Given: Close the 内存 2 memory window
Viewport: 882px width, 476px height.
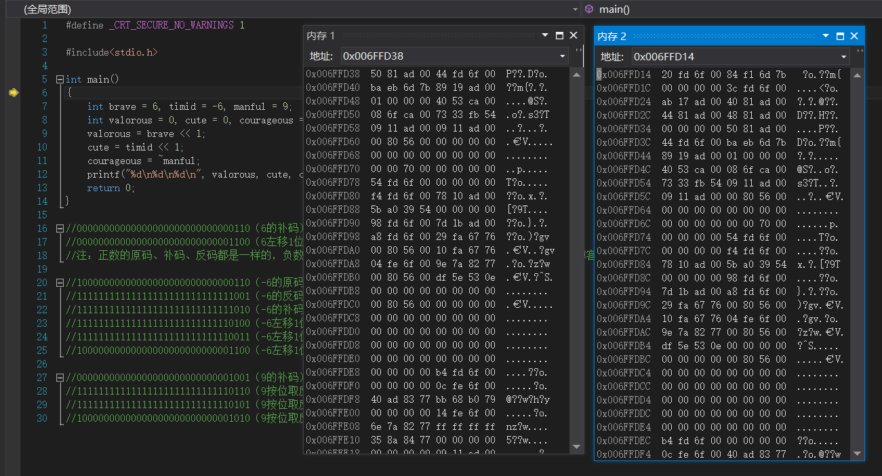Looking at the screenshot, I should click(x=854, y=36).
